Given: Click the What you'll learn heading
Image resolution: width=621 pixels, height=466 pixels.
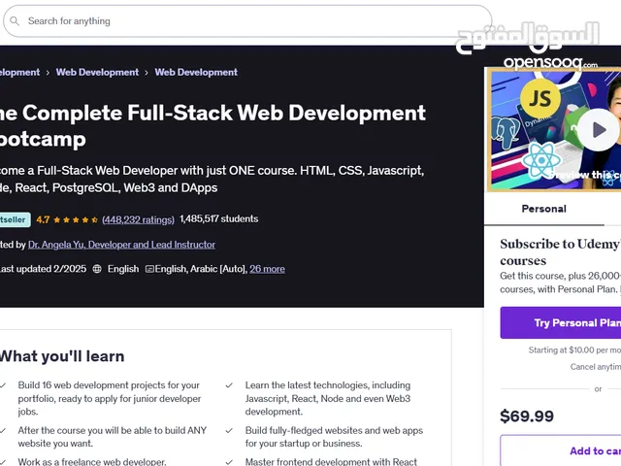Looking at the screenshot, I should [x=62, y=356].
